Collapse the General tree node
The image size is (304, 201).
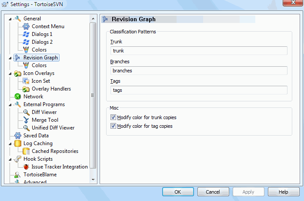tap(10, 19)
